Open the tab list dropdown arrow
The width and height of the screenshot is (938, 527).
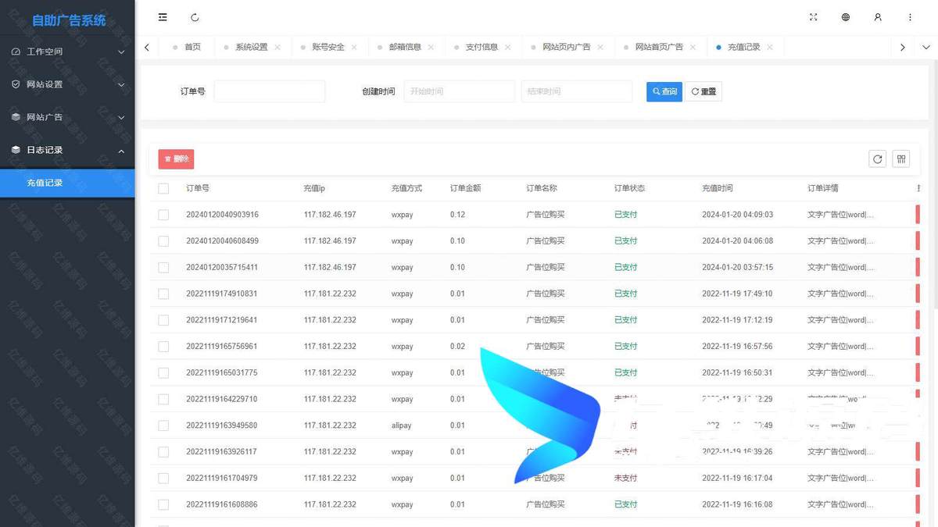[926, 48]
